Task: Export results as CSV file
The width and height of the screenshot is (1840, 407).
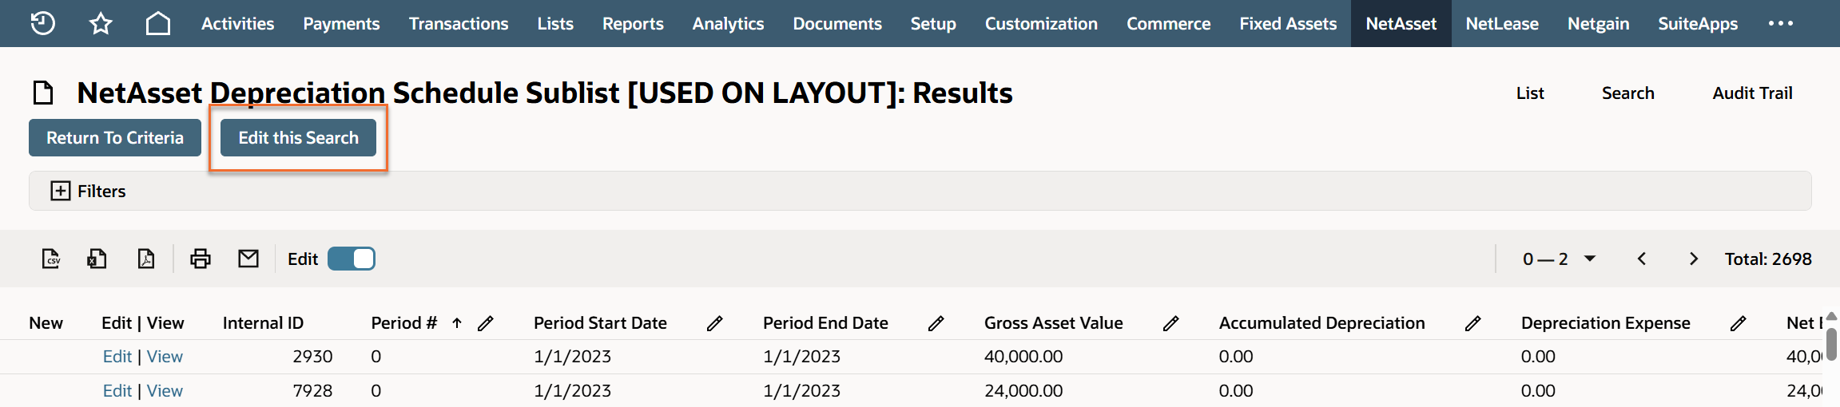Action: tap(51, 259)
